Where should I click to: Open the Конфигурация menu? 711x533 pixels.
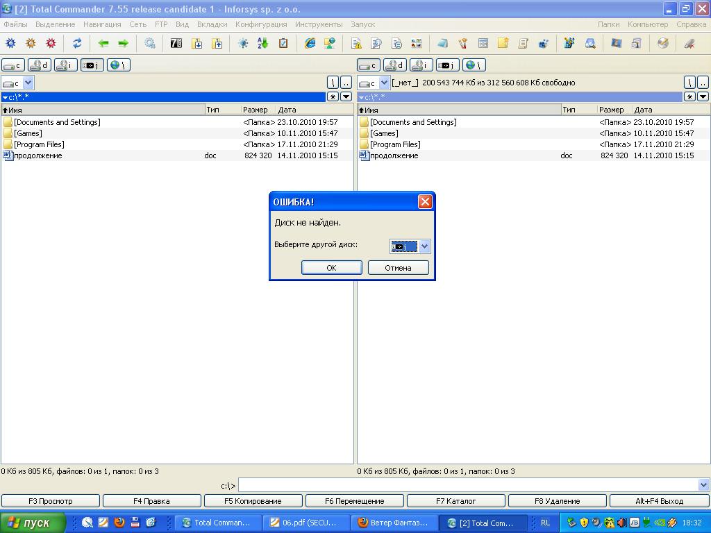[x=261, y=24]
